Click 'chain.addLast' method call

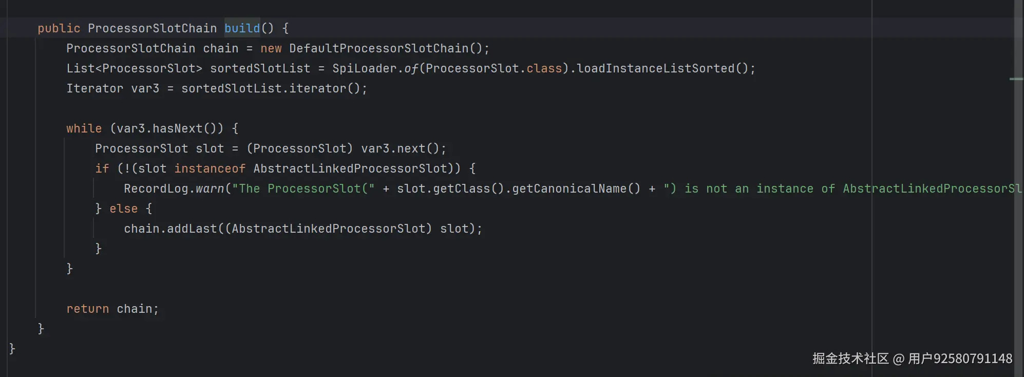170,229
